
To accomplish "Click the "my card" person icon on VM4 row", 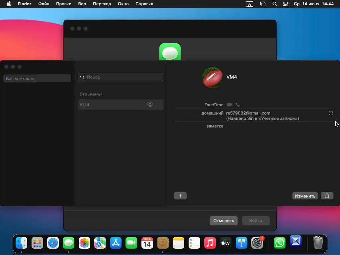I will 150,104.
